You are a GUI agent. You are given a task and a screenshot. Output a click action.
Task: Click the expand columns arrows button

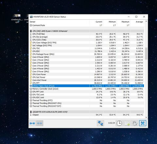point(32,123)
